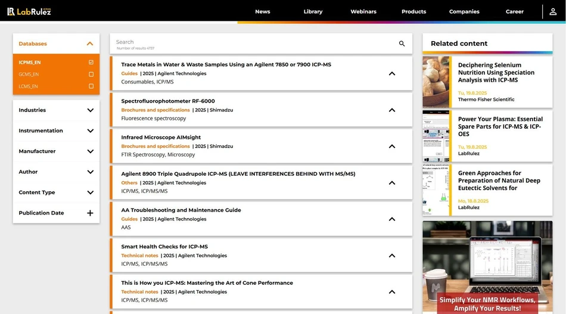This screenshot has height=314, width=566.
Task: Click Technical notes under Smart Health Checks
Action: pos(139,256)
